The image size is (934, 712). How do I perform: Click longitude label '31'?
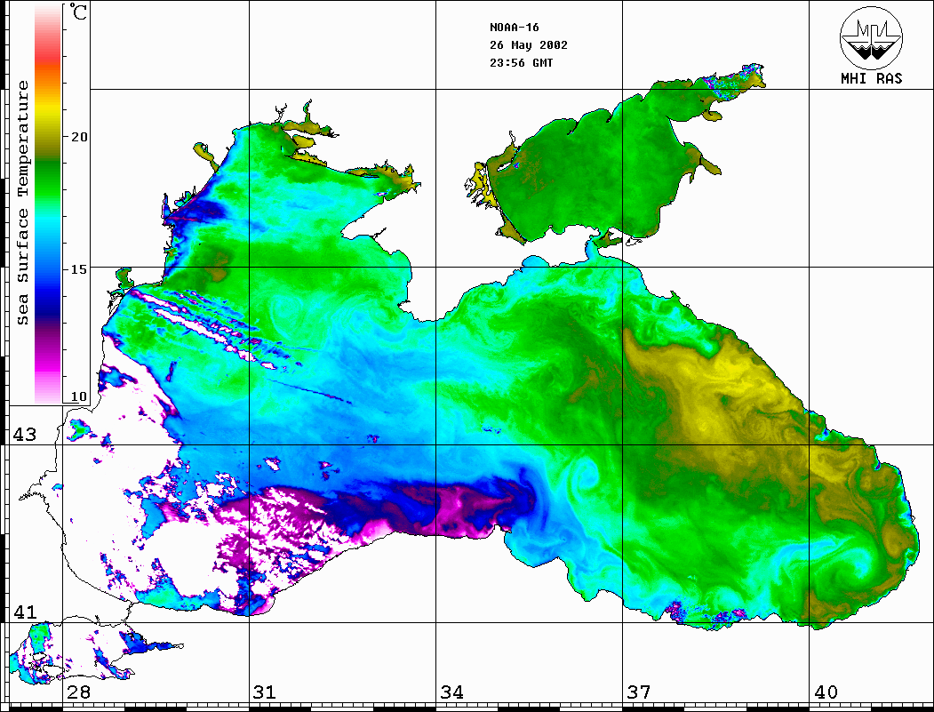265,692
